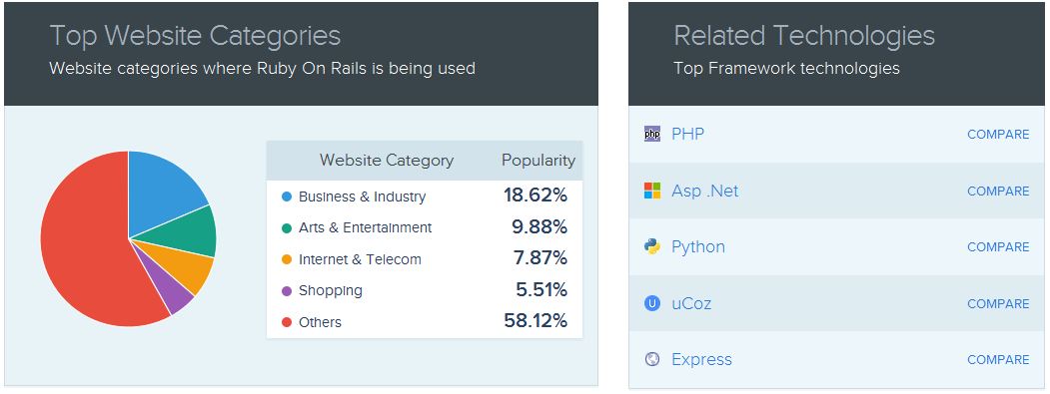
Task: Click the Express globe icon
Action: (x=651, y=359)
